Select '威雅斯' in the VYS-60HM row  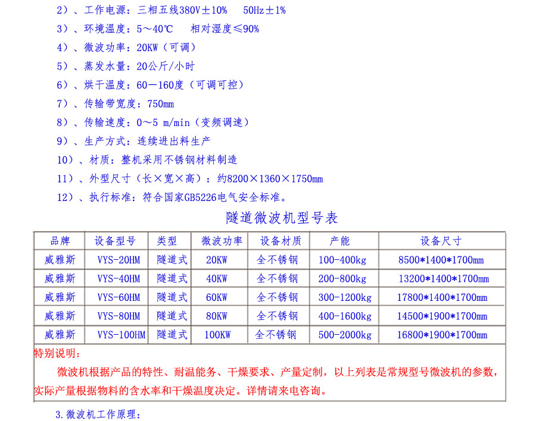point(60,298)
